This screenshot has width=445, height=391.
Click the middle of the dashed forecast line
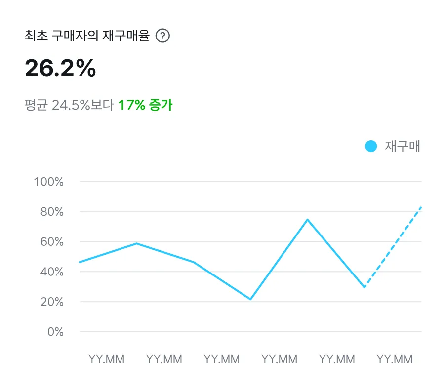click(x=393, y=247)
